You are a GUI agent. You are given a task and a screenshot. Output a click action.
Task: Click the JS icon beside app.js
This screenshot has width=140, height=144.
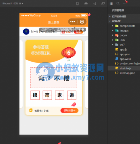(x=117, y=49)
